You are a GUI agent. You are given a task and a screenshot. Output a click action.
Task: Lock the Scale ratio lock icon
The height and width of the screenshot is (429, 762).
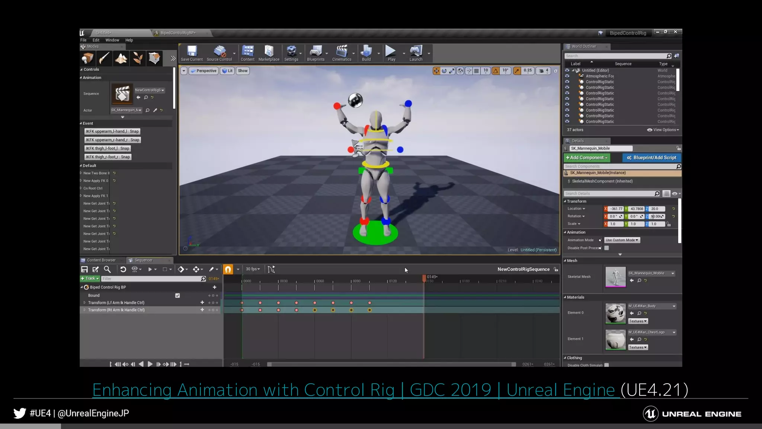669,224
